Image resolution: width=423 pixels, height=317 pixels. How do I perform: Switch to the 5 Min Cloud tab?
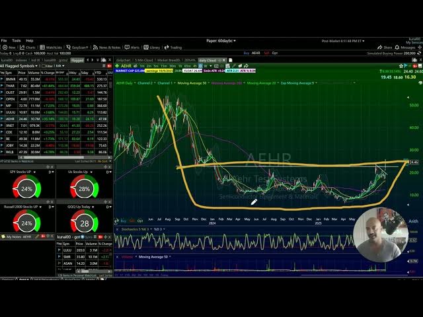[144, 60]
